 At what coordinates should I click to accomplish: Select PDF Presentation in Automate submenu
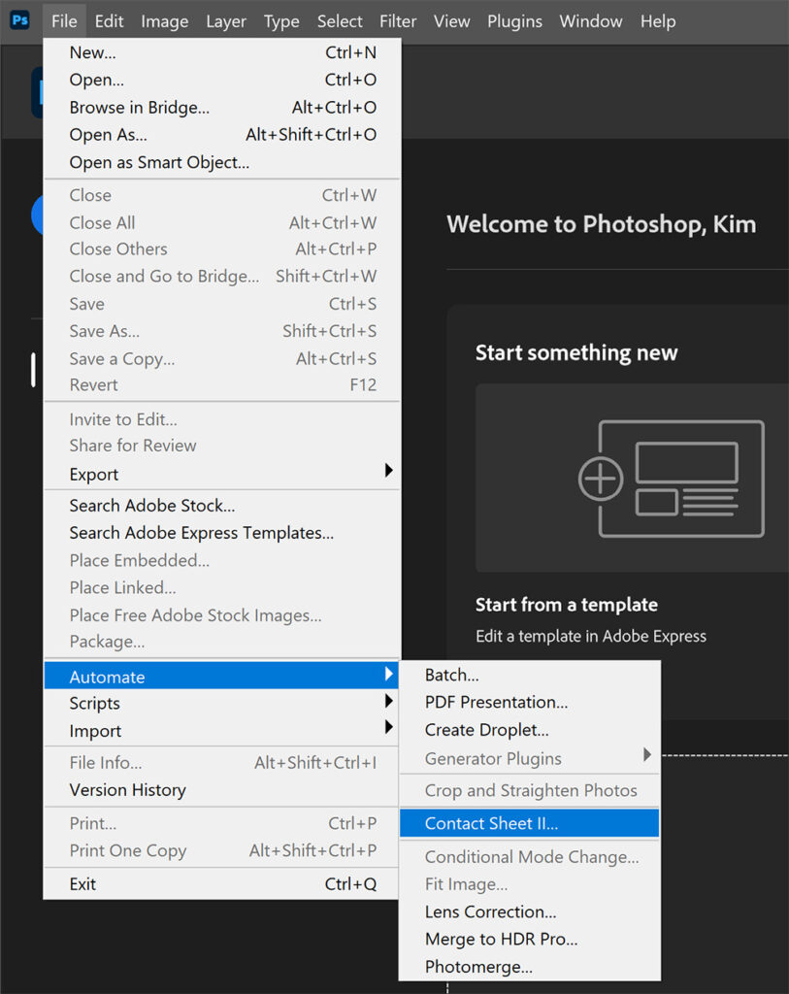point(496,702)
